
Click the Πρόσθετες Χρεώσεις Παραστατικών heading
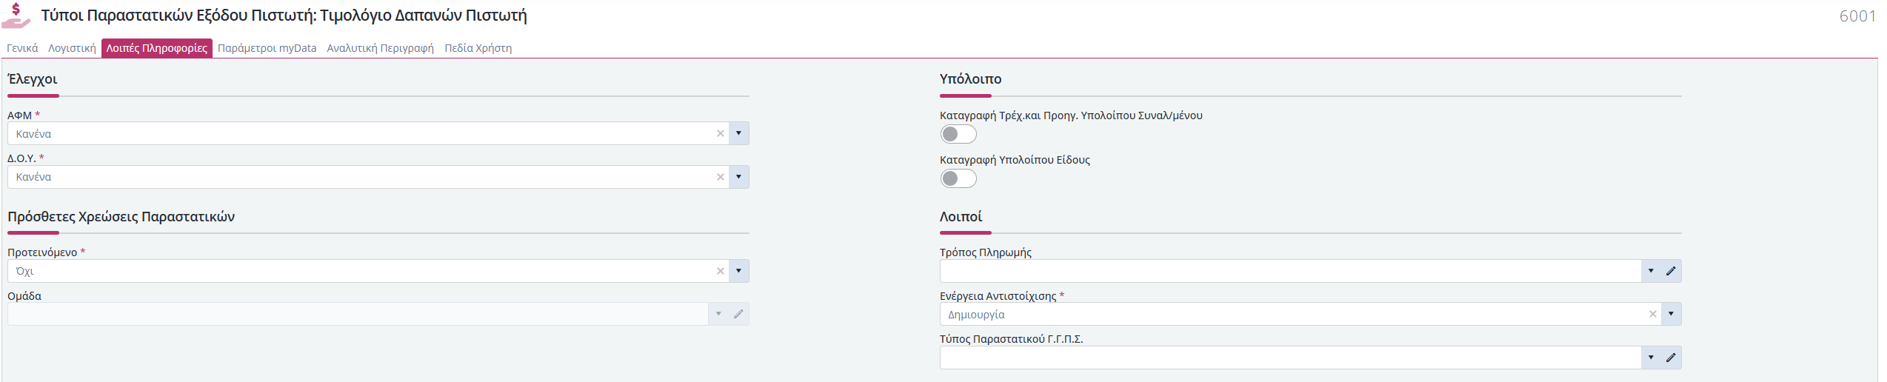click(121, 217)
